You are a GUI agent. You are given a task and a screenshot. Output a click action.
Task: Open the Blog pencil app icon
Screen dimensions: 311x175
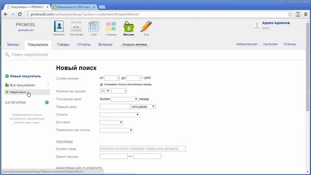[146, 26]
